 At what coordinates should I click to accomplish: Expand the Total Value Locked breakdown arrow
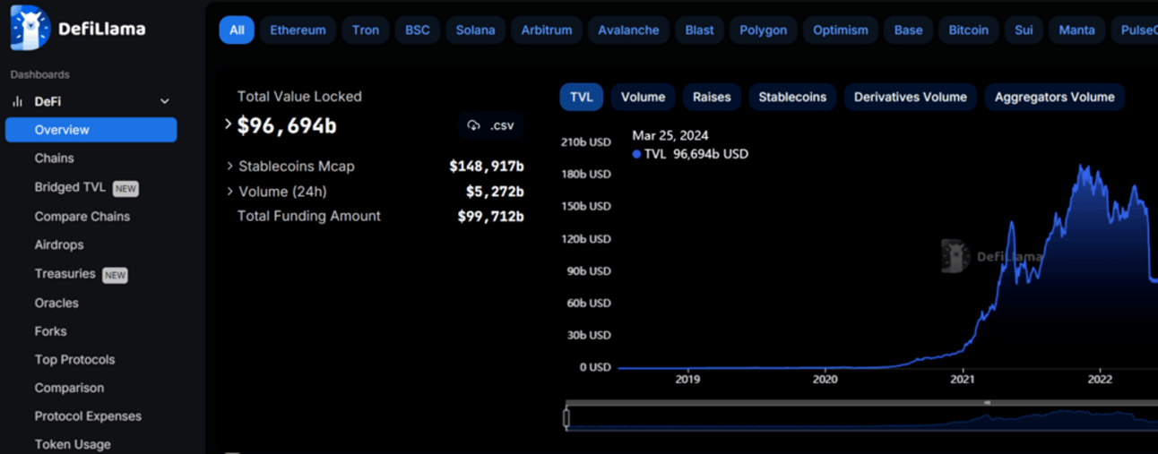(x=229, y=124)
